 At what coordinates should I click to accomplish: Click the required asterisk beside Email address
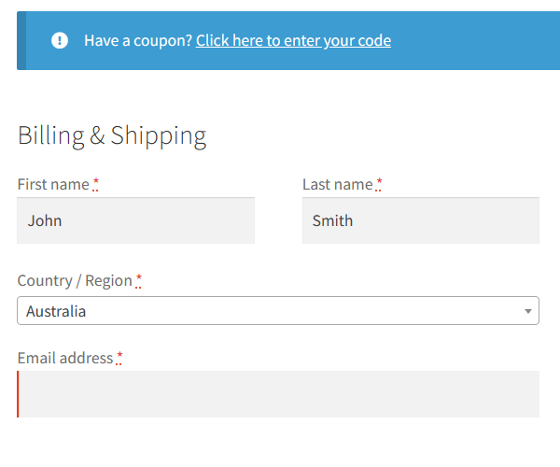(x=119, y=358)
